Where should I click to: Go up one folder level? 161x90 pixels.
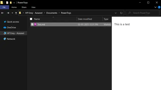click(x=16, y=13)
